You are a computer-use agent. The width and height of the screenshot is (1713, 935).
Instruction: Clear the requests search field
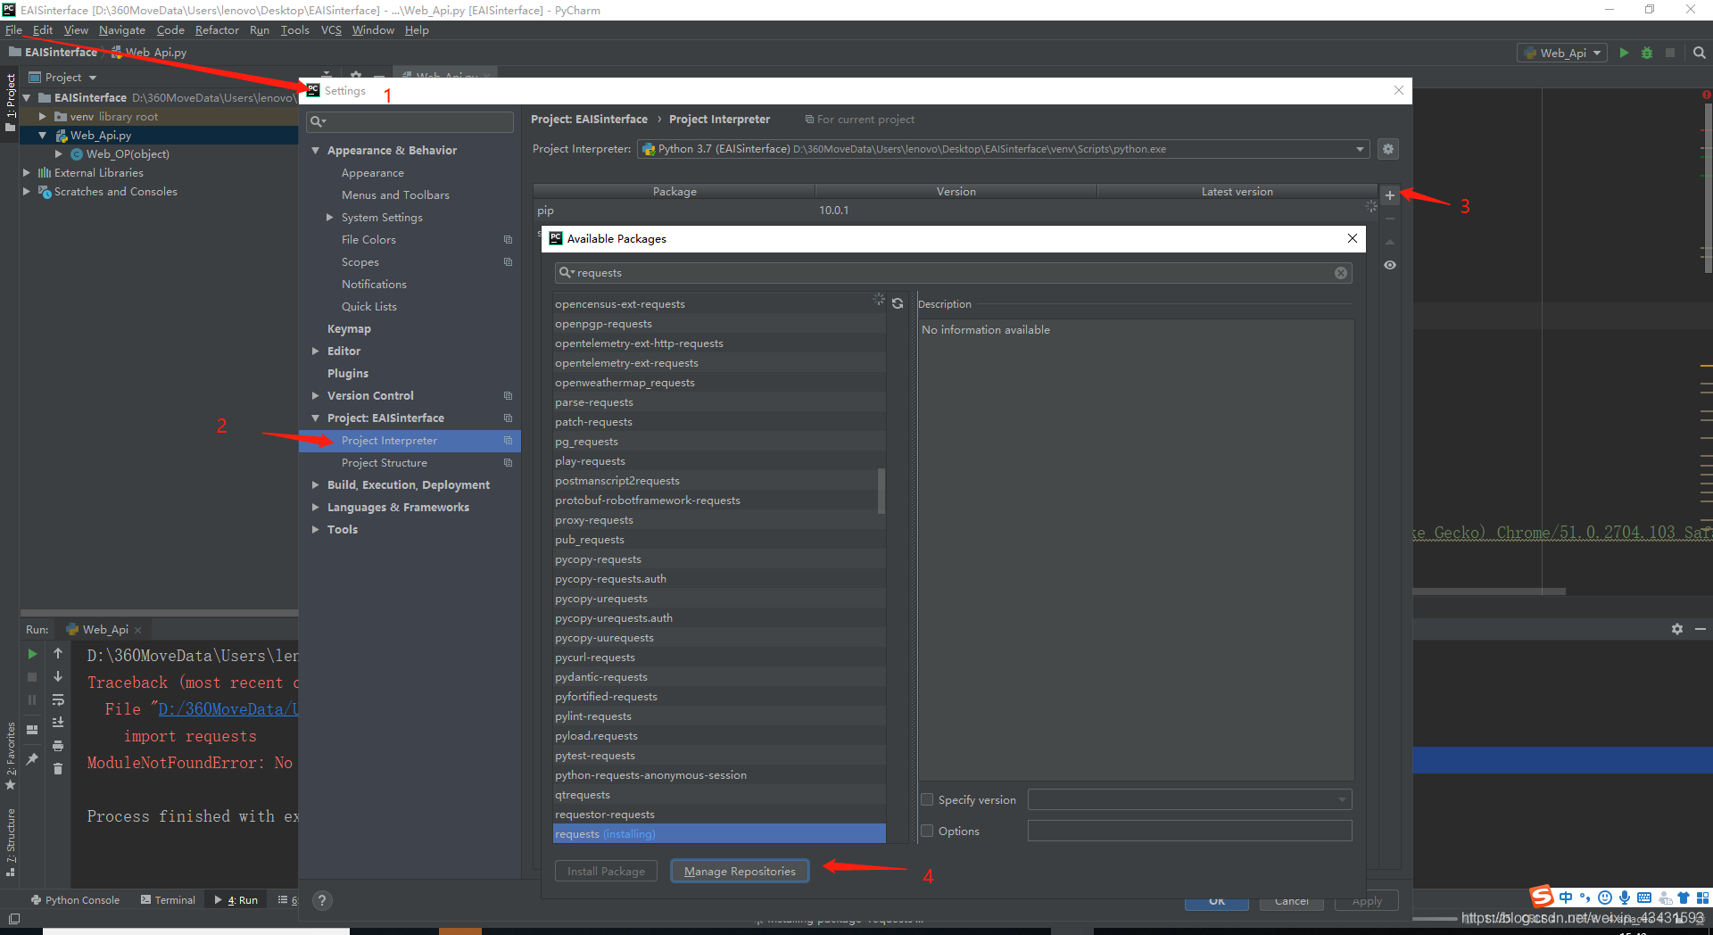(1340, 273)
